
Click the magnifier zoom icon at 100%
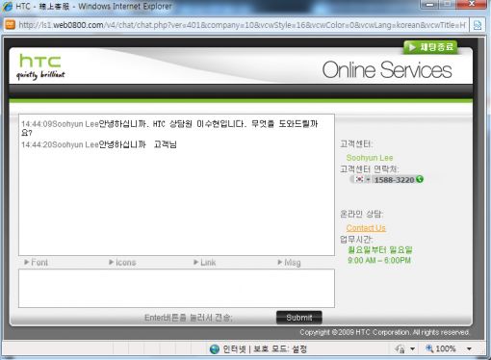(x=429, y=348)
